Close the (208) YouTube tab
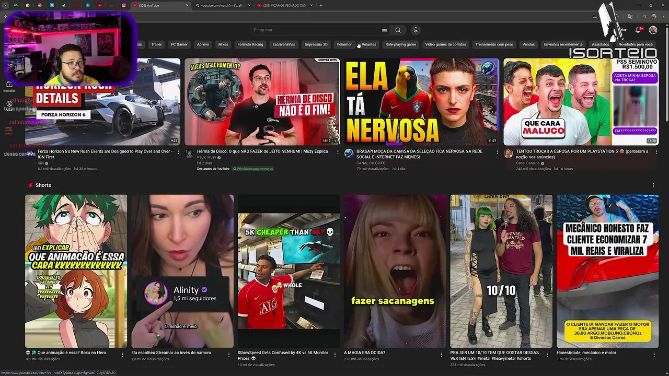This screenshot has width=669, height=376. 187,5
